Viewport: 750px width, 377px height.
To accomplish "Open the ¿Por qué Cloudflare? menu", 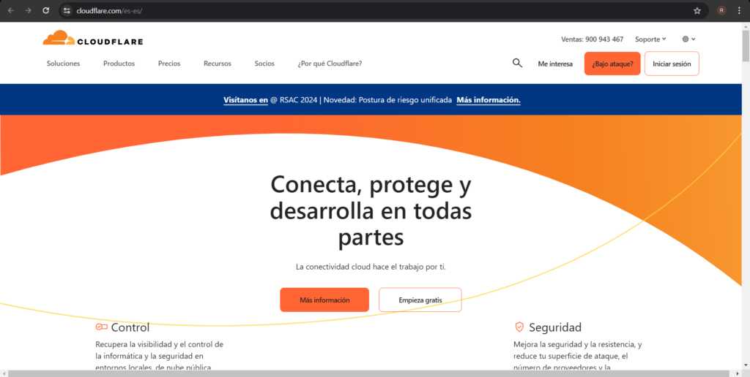I will [330, 64].
